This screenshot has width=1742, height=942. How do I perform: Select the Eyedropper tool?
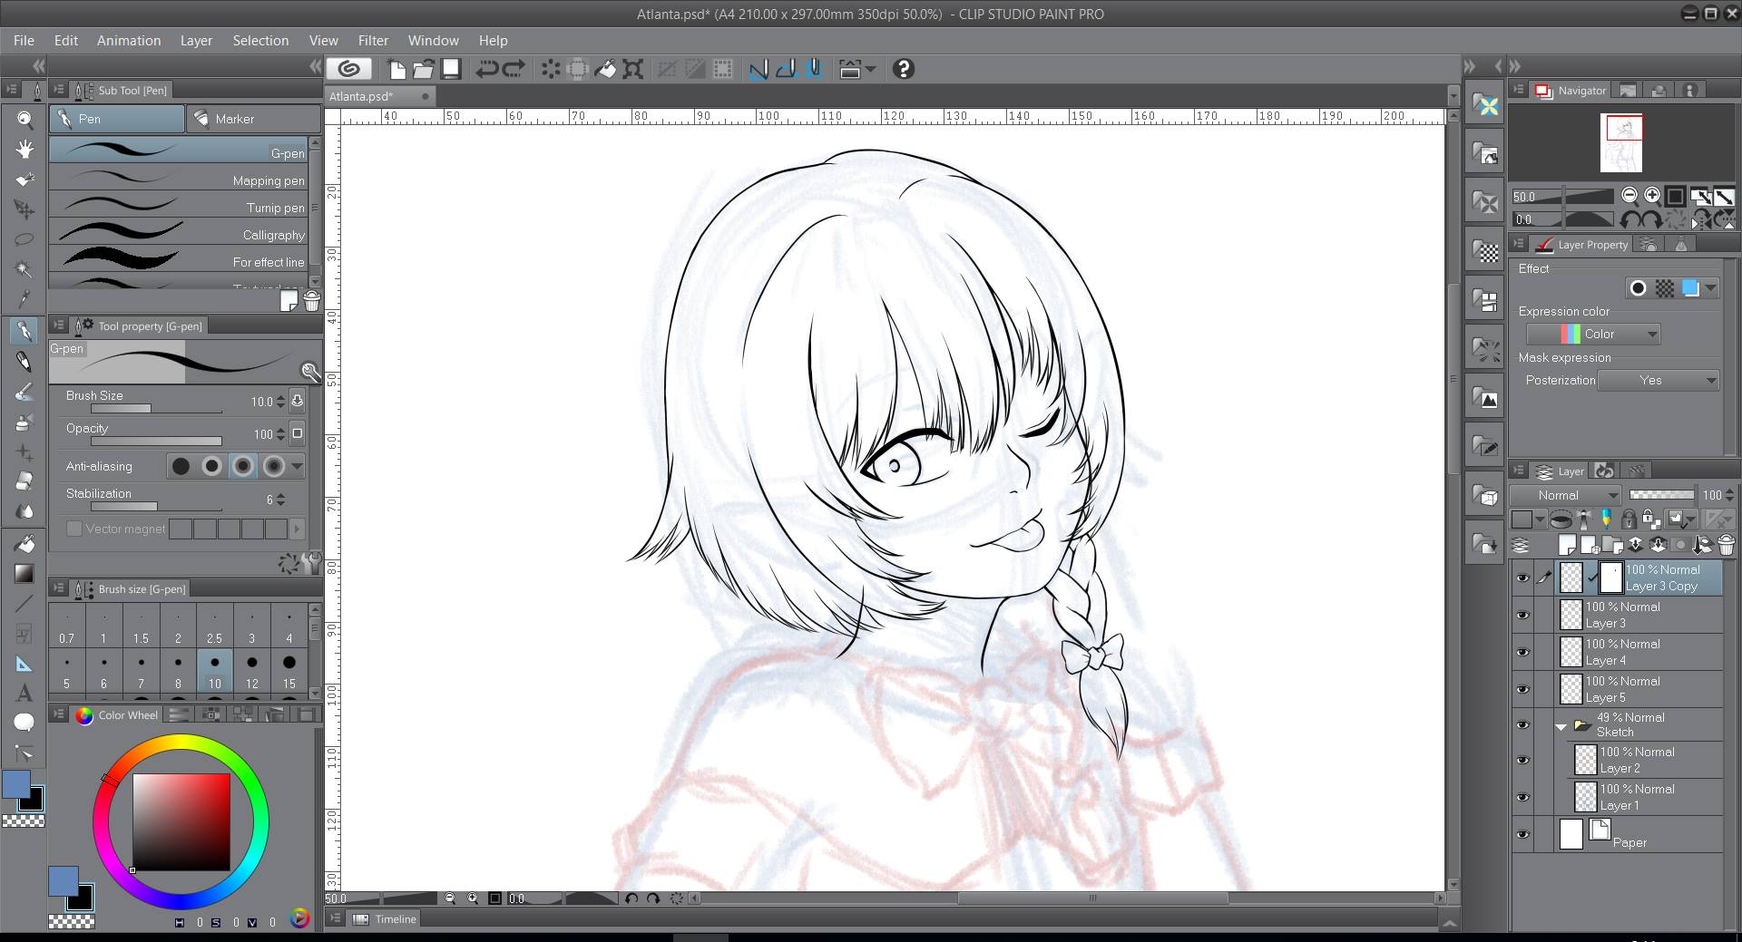24,299
